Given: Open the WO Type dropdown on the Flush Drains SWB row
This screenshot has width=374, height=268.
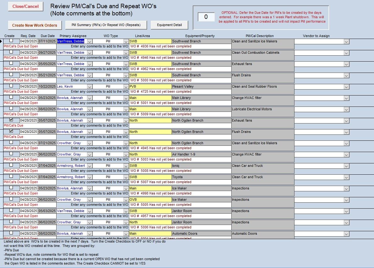Looking at the screenshot, I should 126,75.
